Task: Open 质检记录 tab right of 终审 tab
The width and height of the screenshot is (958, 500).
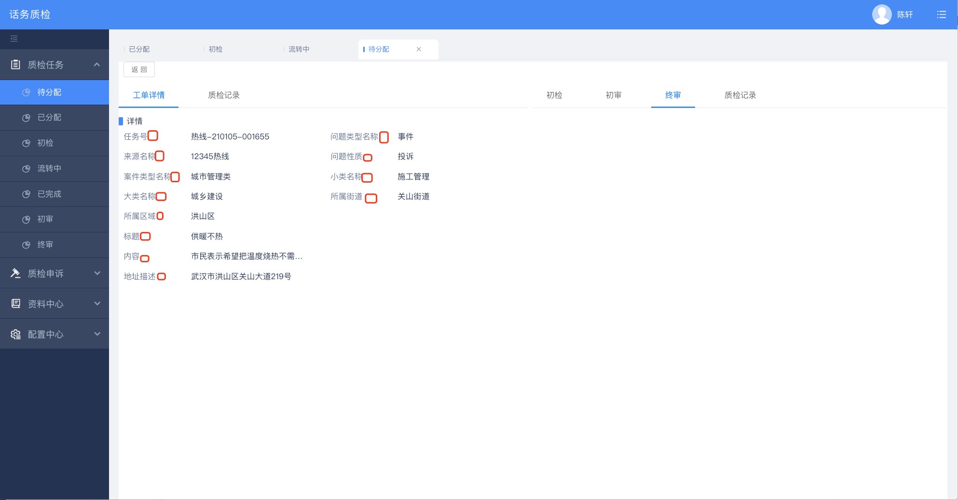Action: tap(740, 95)
